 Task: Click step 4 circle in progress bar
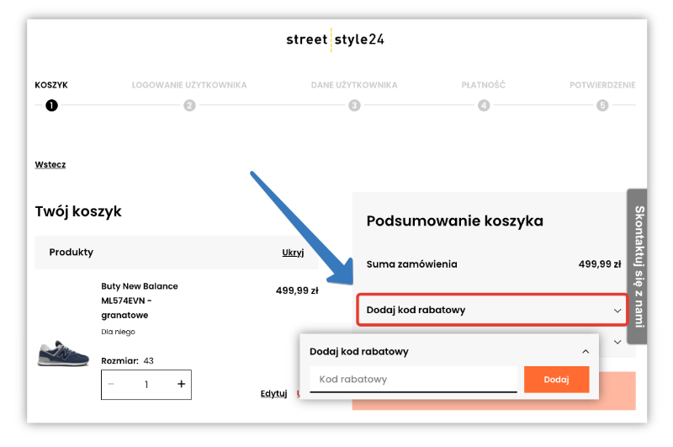tap(484, 105)
